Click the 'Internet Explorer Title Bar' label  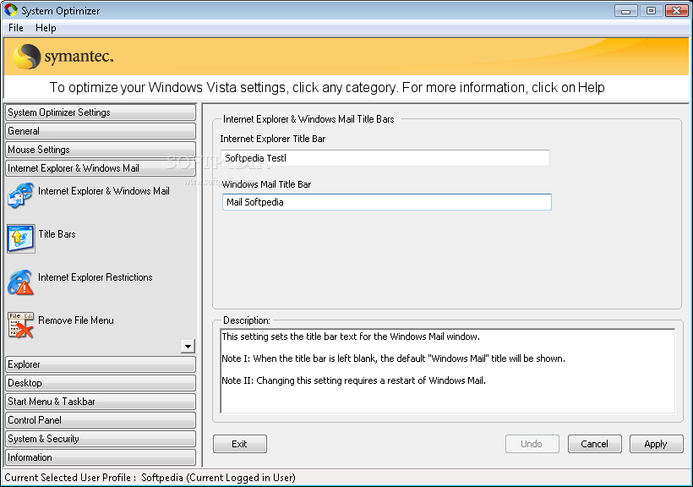pyautogui.click(x=273, y=139)
